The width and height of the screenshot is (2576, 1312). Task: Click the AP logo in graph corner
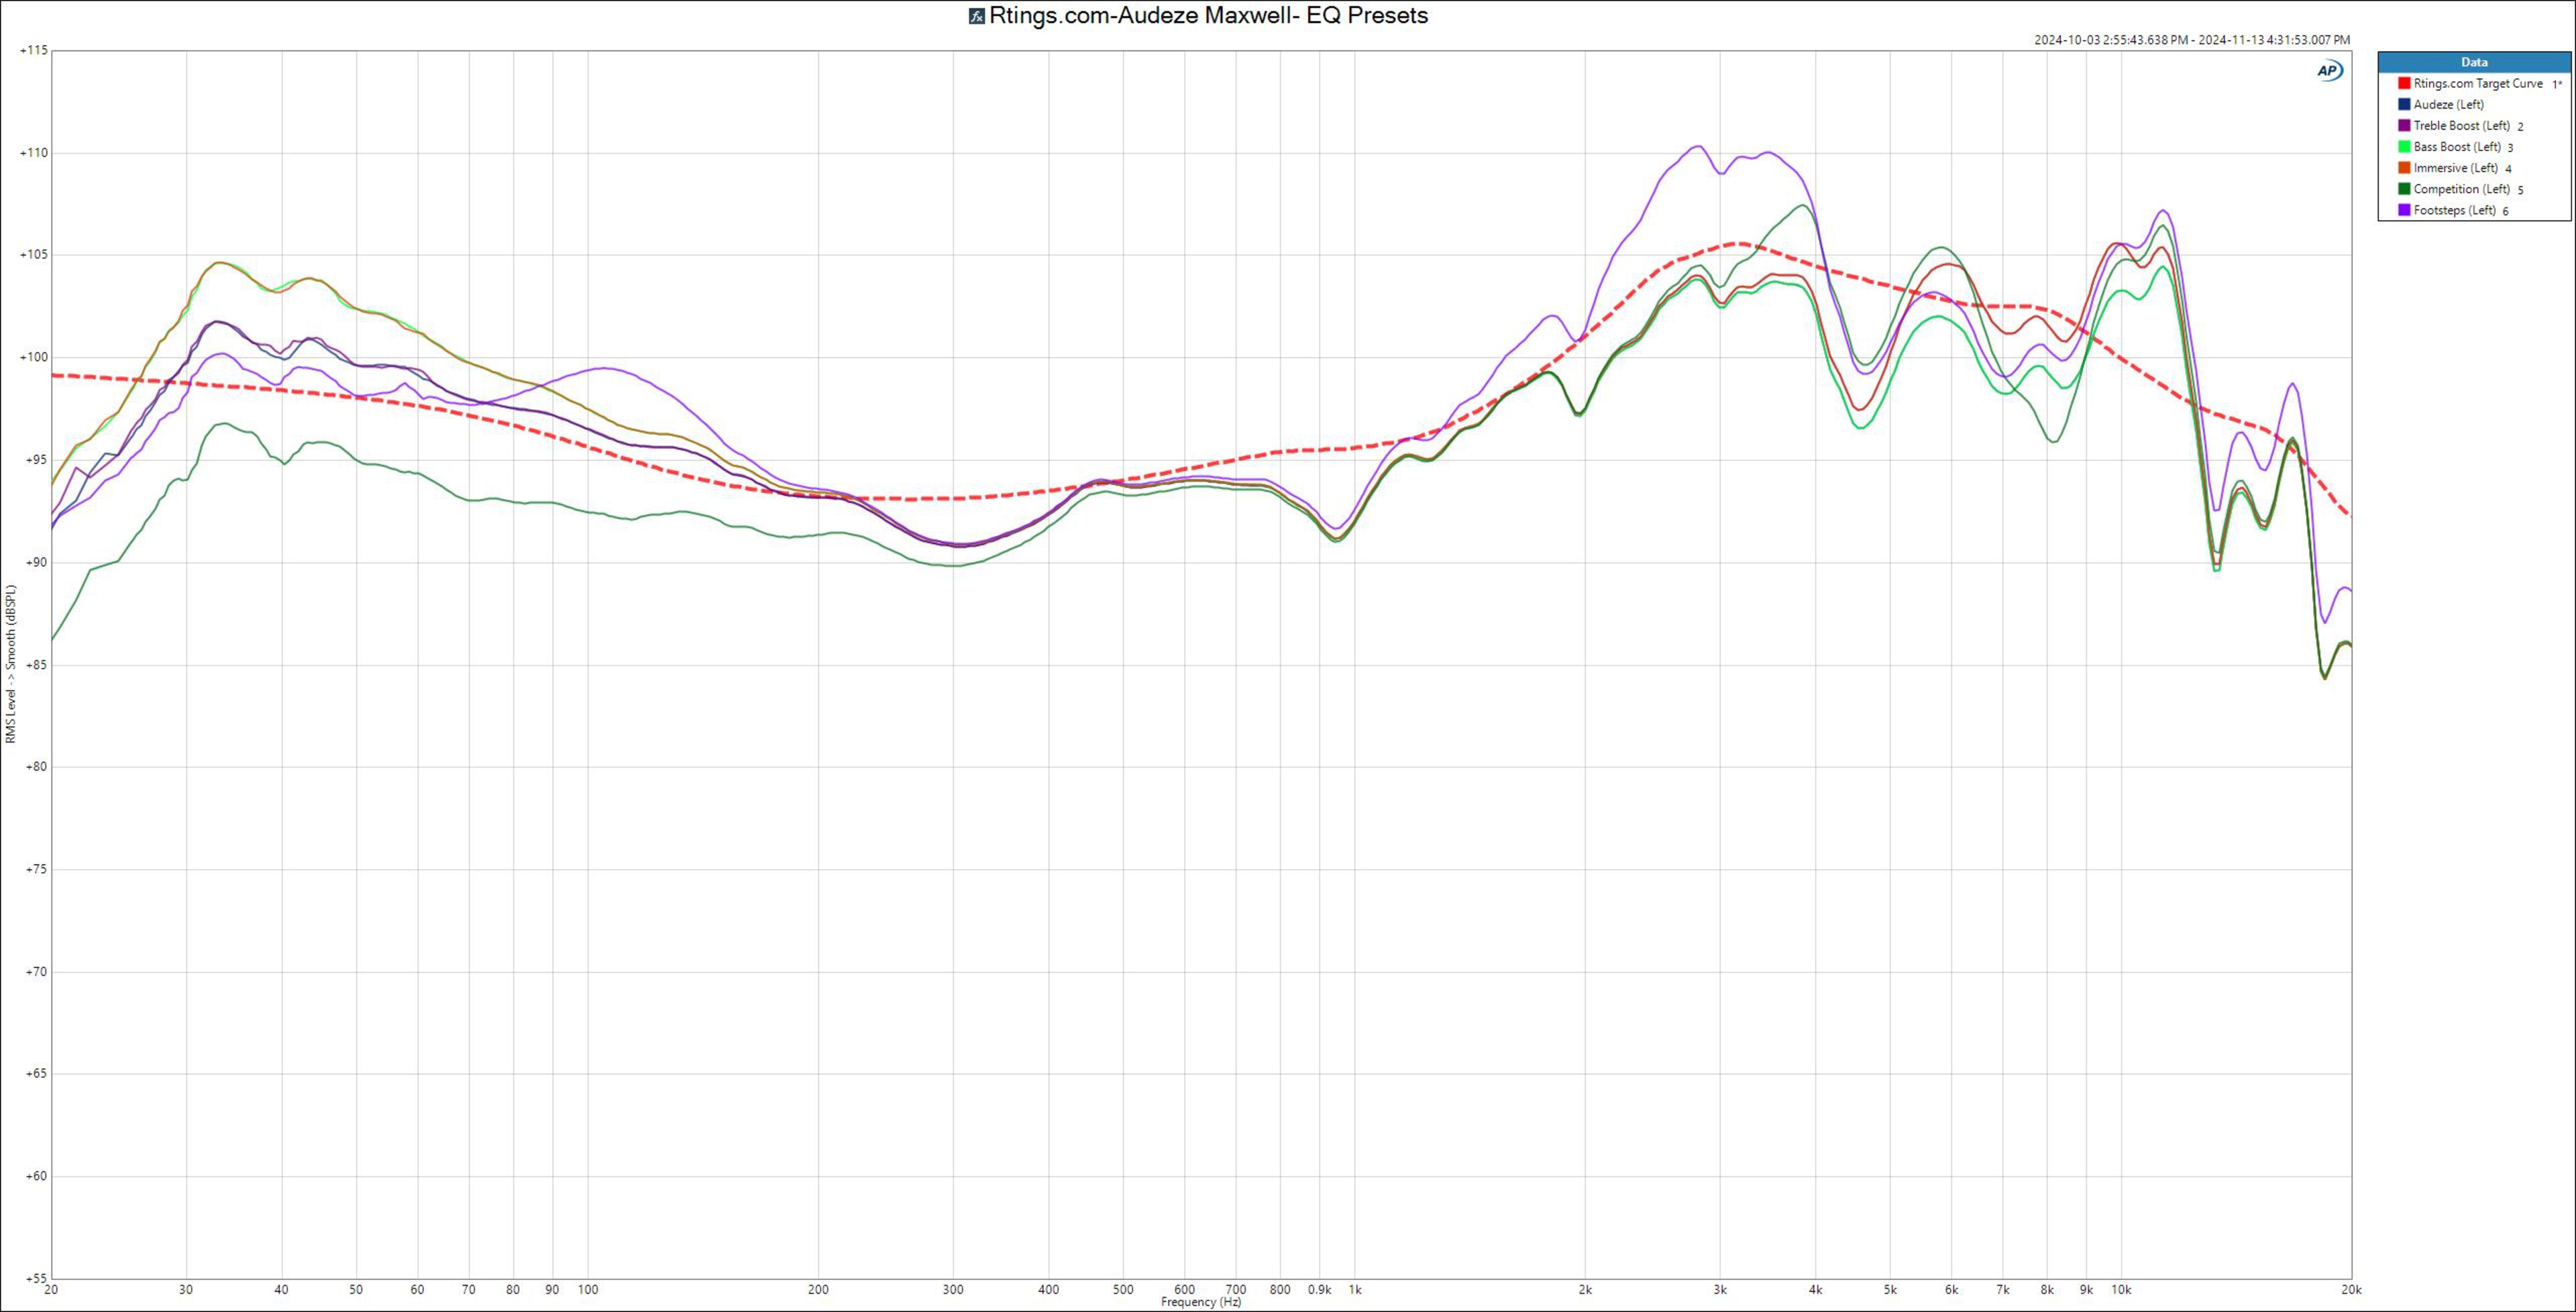click(2329, 70)
